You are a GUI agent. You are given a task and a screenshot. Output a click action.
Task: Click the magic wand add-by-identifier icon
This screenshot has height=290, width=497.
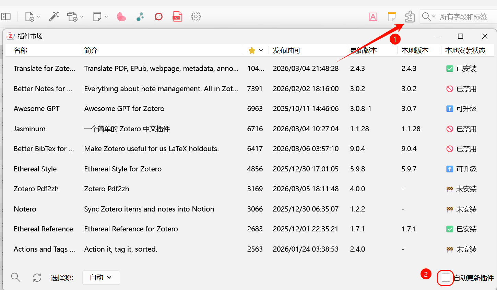54,16
